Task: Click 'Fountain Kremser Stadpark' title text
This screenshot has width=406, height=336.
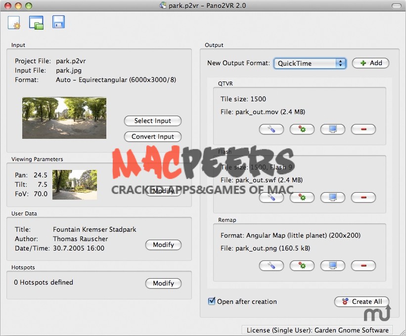Action: pos(94,229)
